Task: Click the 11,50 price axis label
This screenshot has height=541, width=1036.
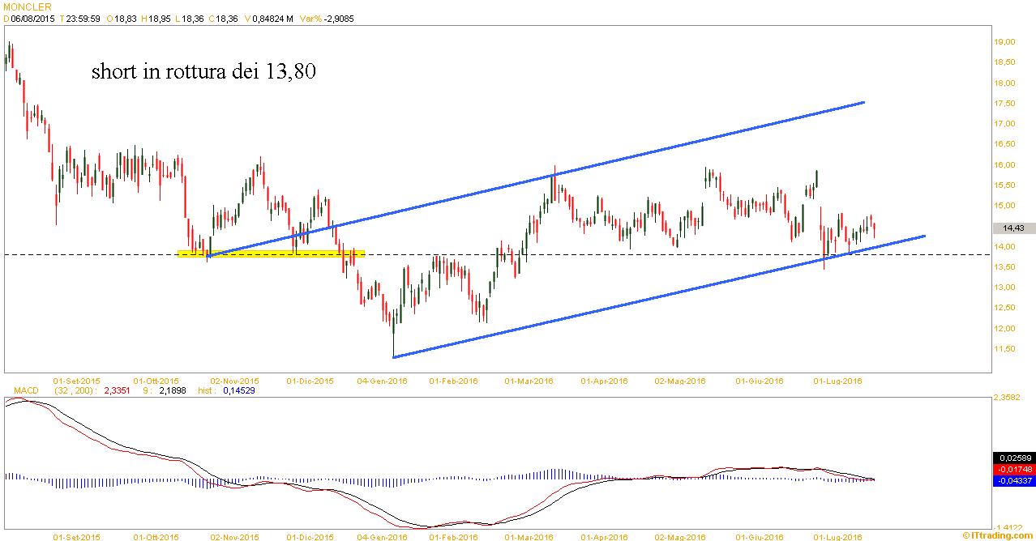Action: pyautogui.click(x=1006, y=349)
